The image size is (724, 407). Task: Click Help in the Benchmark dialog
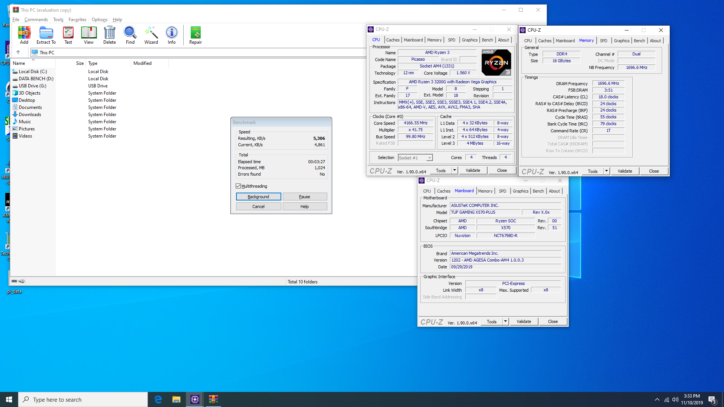point(305,207)
